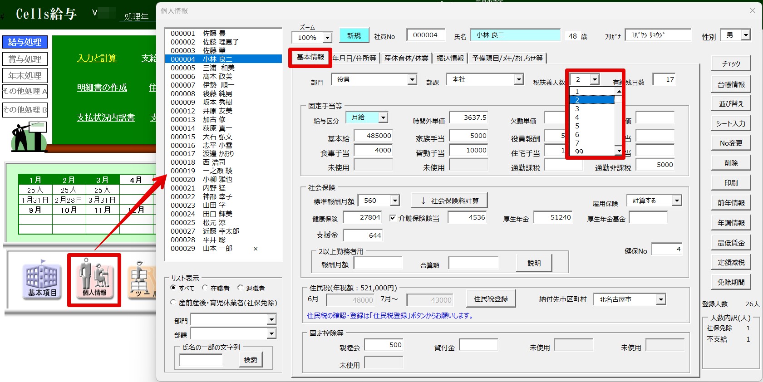Open the 部門 役員 dropdown

(x=412, y=79)
